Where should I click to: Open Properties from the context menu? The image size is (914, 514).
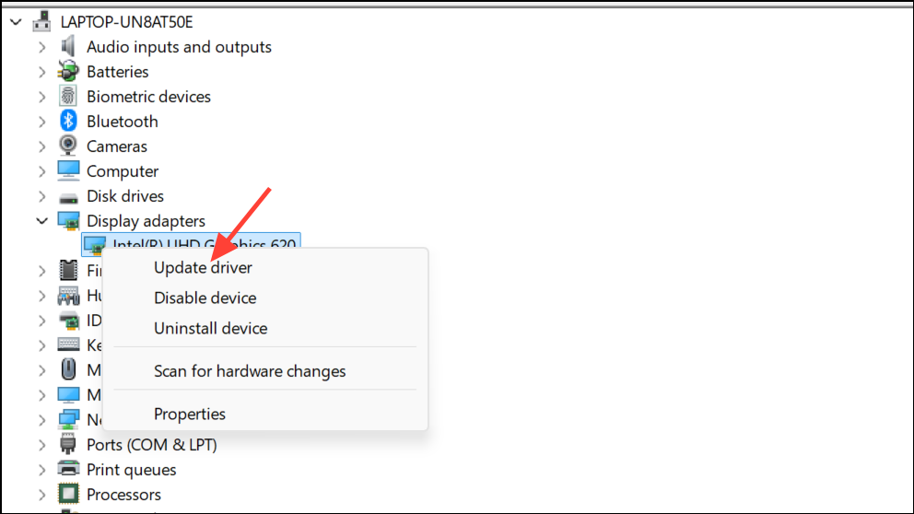(190, 415)
